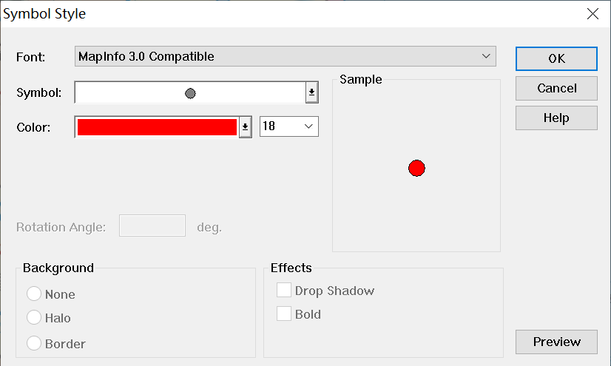
Task: Click the gray circle symbol in Symbol box
Action: (190, 93)
